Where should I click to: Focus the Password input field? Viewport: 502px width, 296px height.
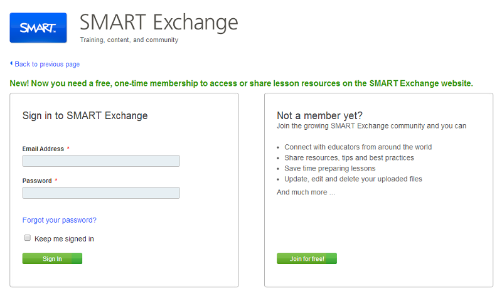click(101, 193)
